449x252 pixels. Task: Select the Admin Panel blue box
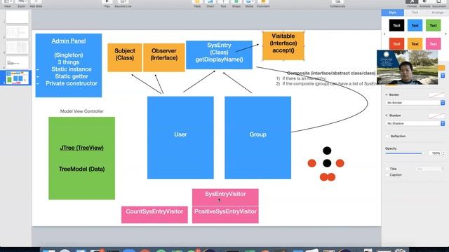click(69, 65)
